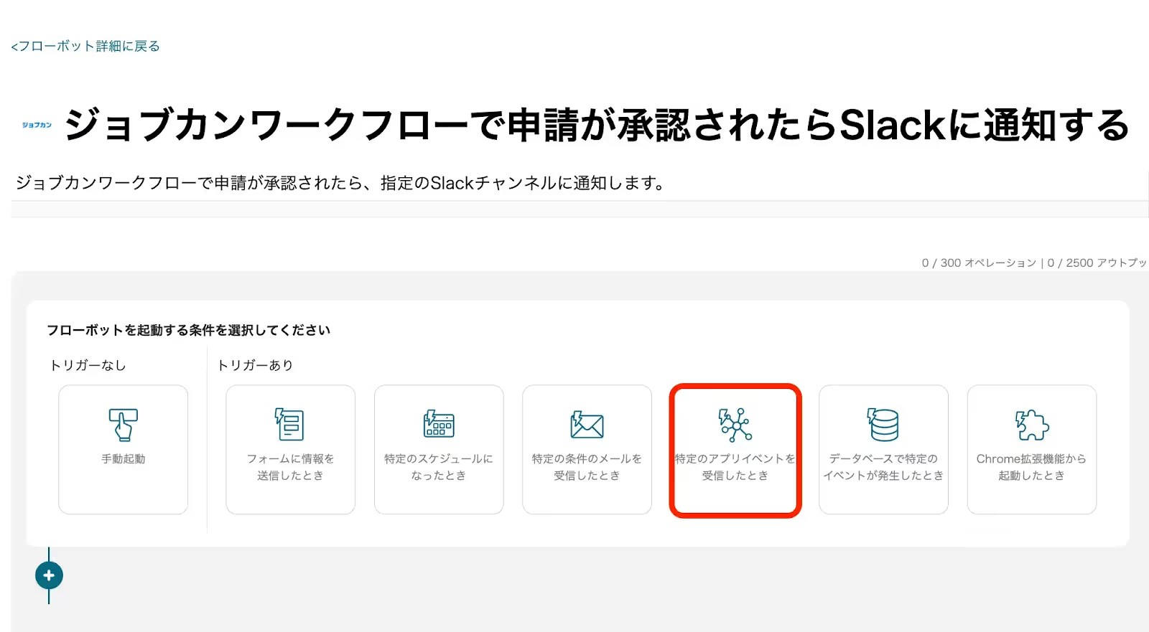The width and height of the screenshot is (1149, 632).
Task: Select Chrome拡張機能から起動したとき label
Action: pyautogui.click(x=1031, y=467)
